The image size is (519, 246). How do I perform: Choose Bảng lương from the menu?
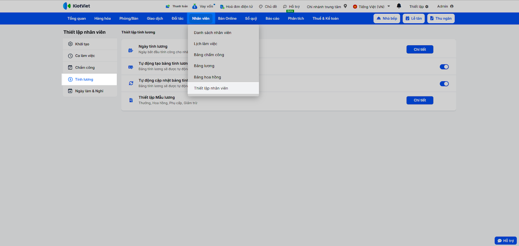click(223, 66)
